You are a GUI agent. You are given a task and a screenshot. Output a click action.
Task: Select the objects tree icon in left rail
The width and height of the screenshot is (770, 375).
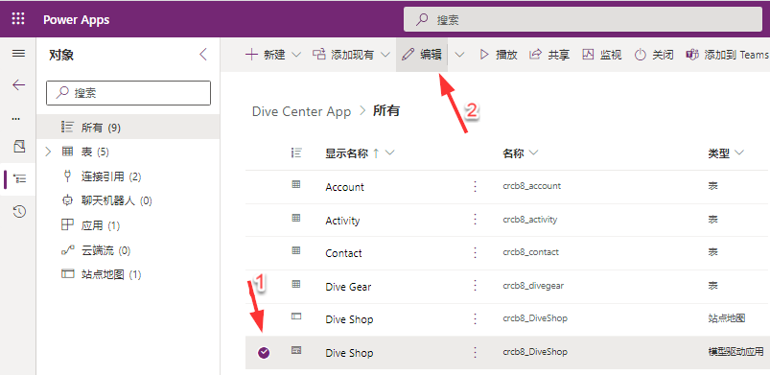[19, 178]
